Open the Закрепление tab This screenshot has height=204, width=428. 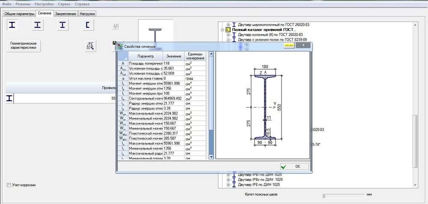(65, 14)
